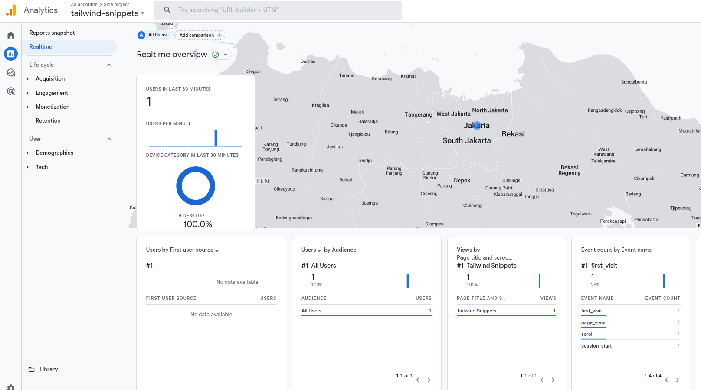Collapse the User section

(109, 139)
